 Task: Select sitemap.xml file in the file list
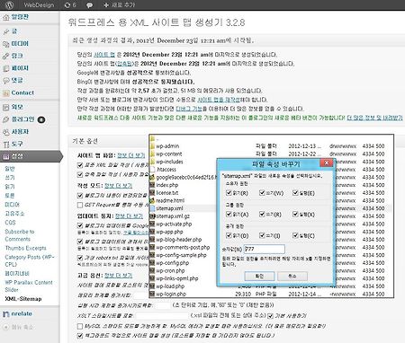pos(169,208)
